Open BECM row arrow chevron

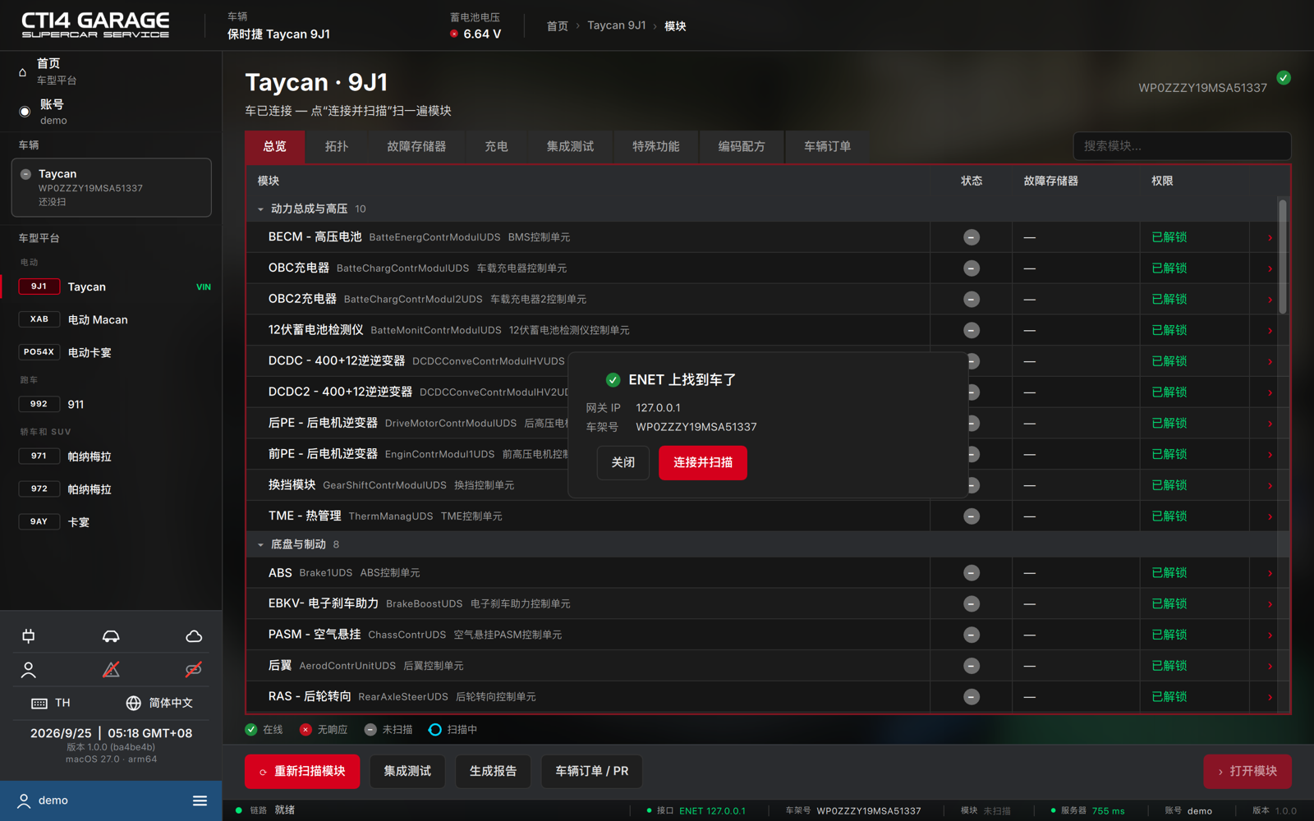pos(1270,238)
